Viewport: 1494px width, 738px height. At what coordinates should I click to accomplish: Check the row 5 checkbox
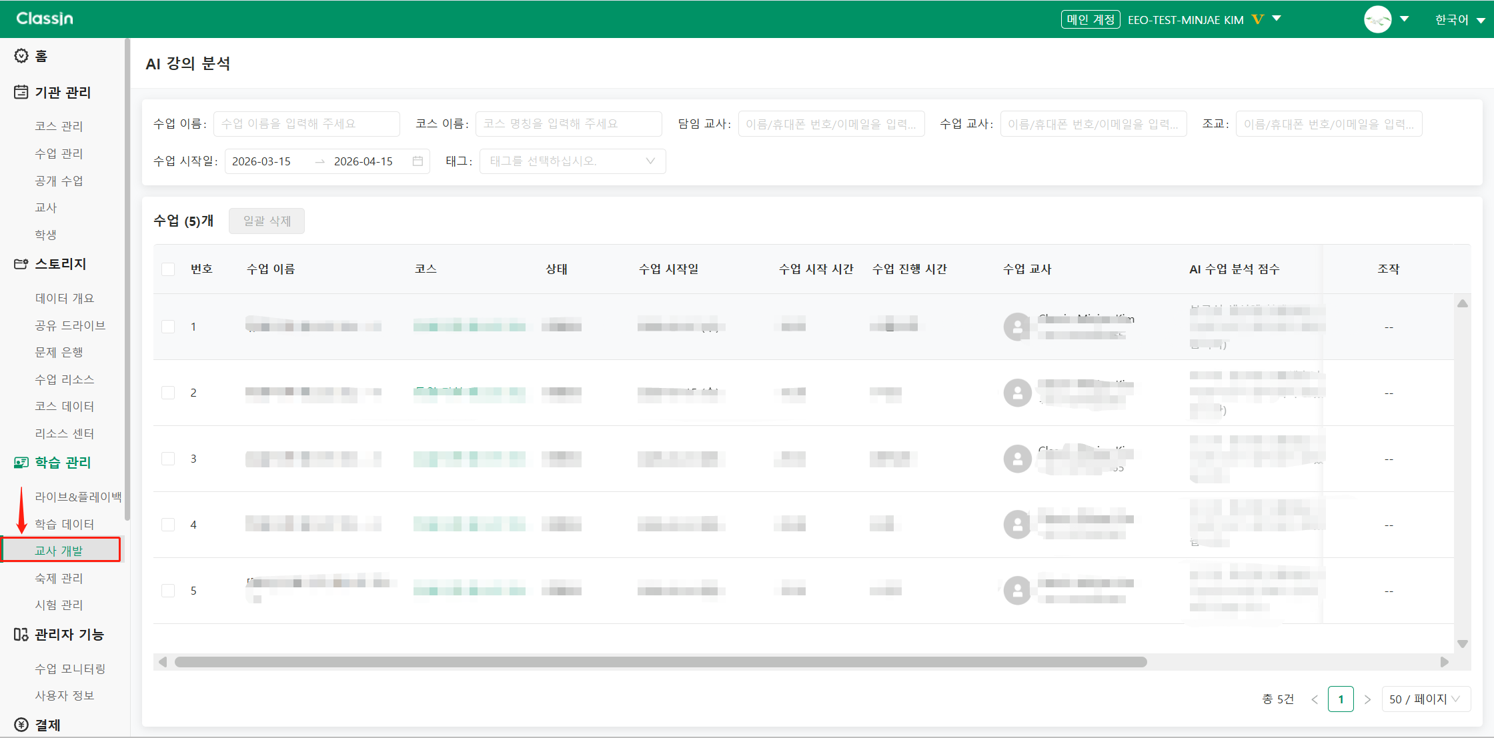pos(168,591)
